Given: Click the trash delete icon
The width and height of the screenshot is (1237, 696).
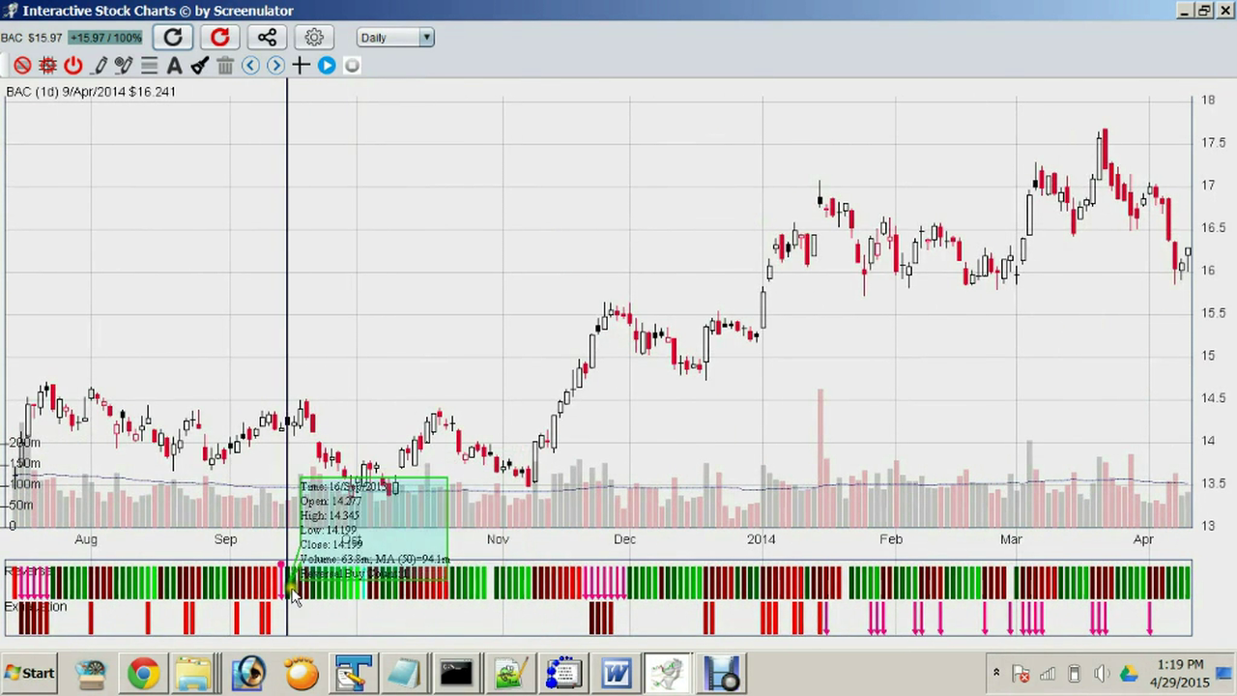Looking at the screenshot, I should coord(224,65).
